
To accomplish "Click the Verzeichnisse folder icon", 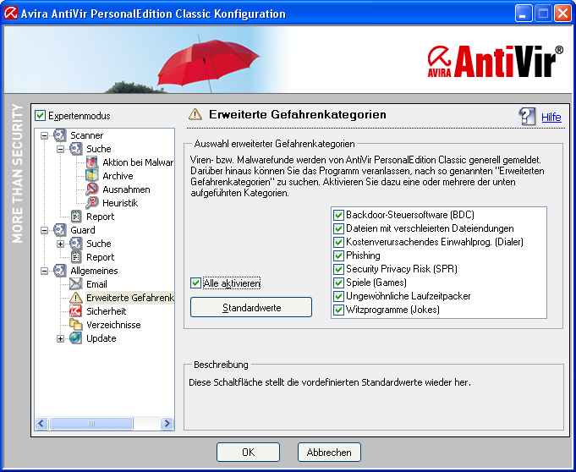I will [x=75, y=325].
